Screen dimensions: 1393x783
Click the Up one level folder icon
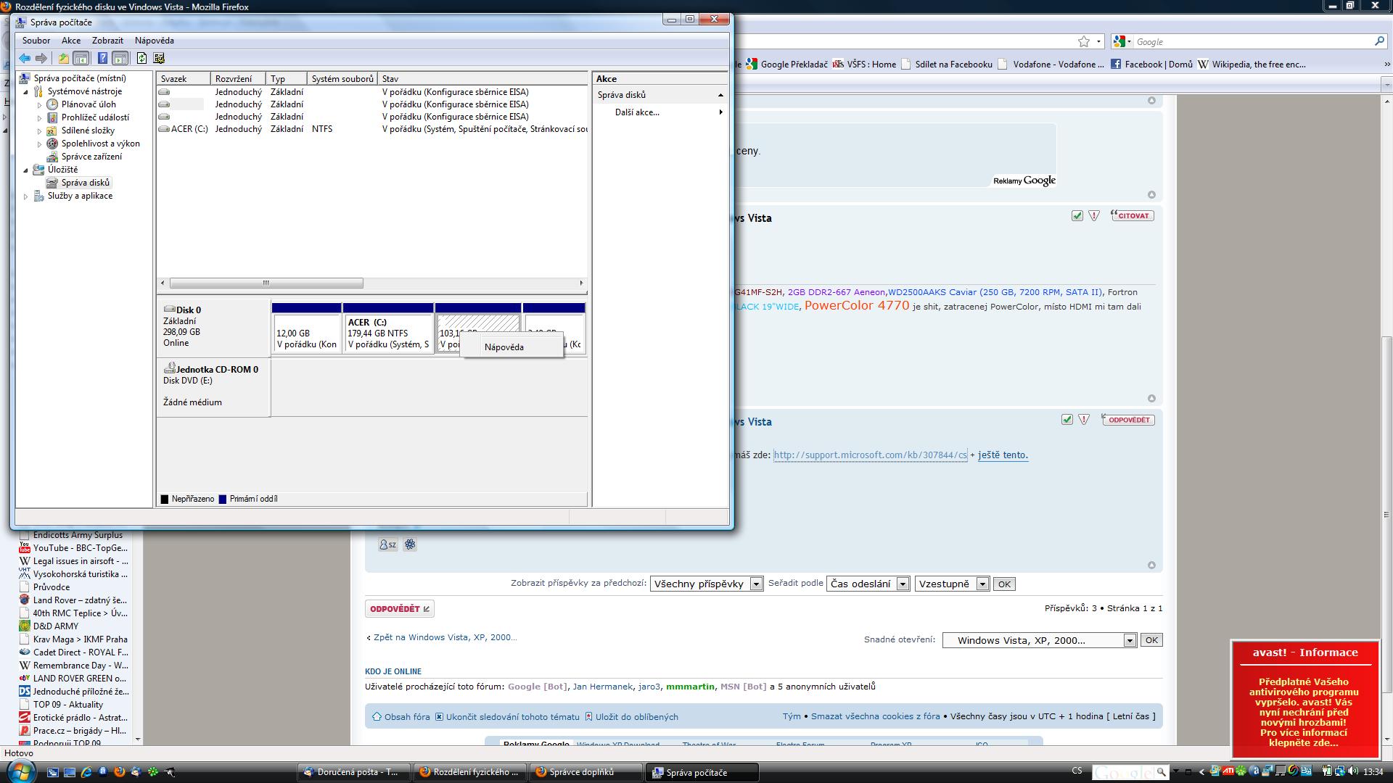[64, 58]
